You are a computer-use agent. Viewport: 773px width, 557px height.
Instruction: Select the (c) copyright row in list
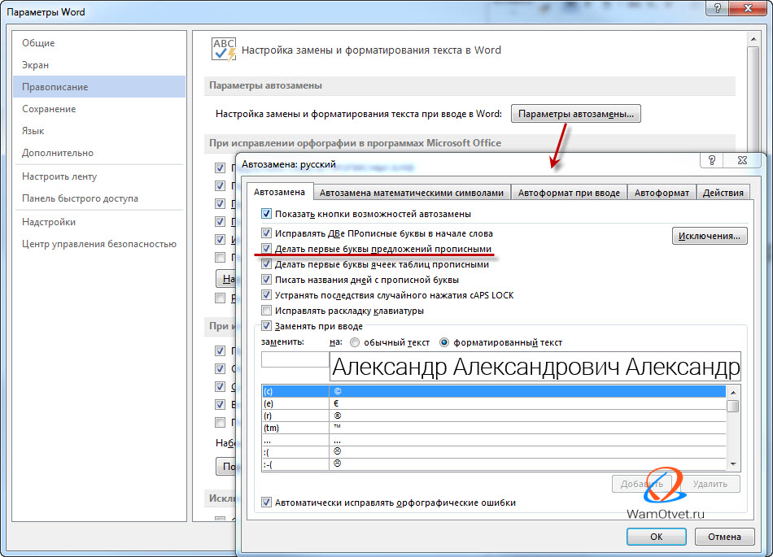pyautogui.click(x=295, y=391)
